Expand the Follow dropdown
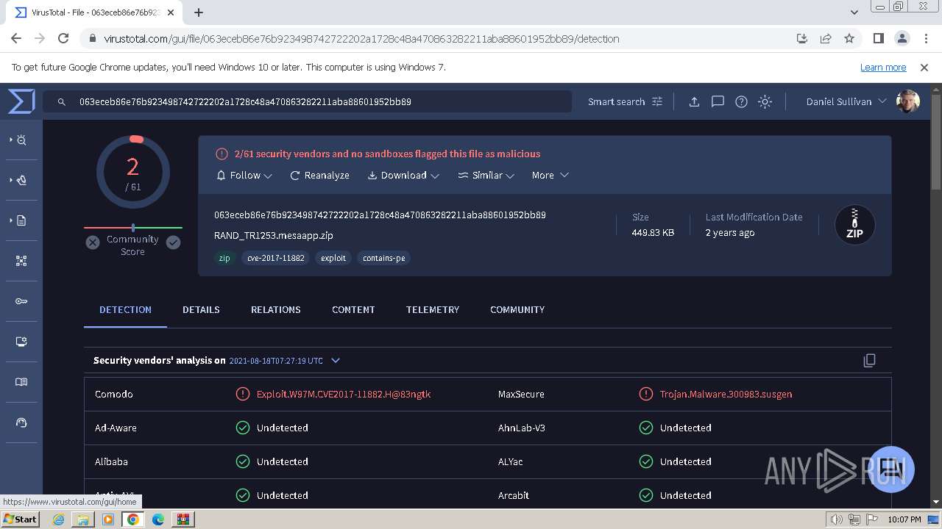The image size is (942, 529). coord(244,175)
